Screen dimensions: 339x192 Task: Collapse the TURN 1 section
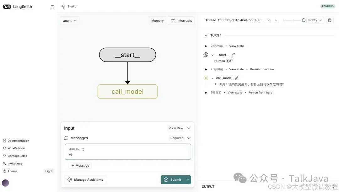(x=206, y=35)
